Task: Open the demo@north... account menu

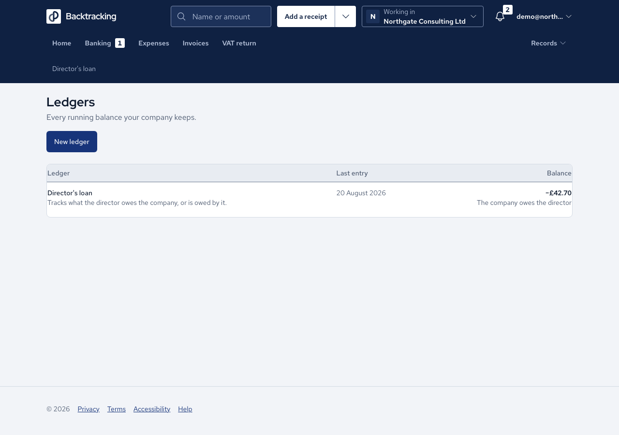Action: pos(544,16)
